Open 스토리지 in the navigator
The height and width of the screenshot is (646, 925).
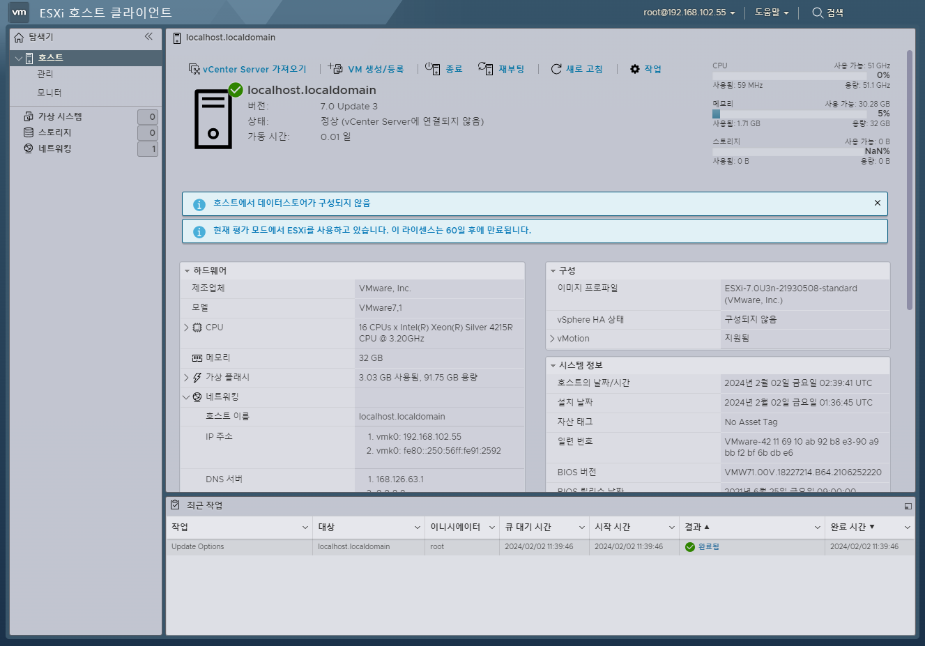tap(54, 132)
